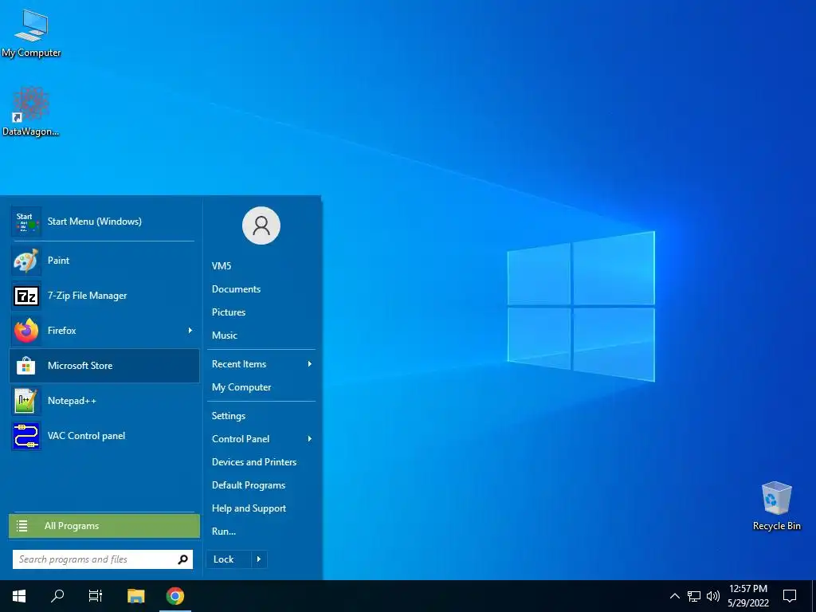Click the Windows Start button on taskbar

[x=19, y=596]
